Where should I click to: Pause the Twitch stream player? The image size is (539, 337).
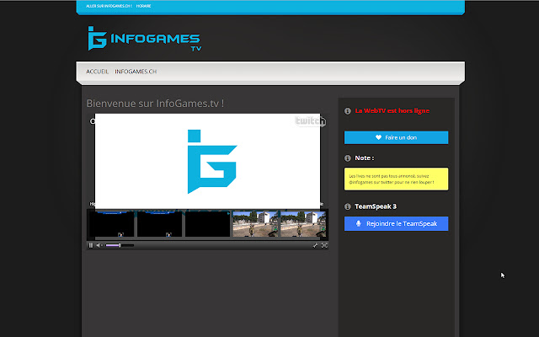point(91,245)
